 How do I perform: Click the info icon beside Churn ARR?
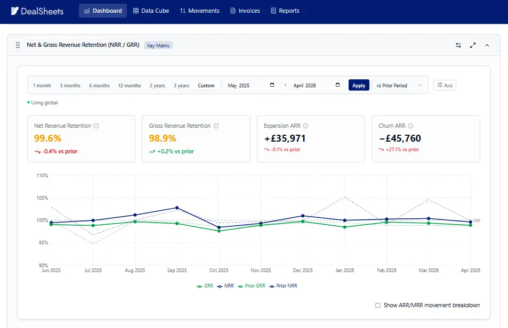pos(410,126)
